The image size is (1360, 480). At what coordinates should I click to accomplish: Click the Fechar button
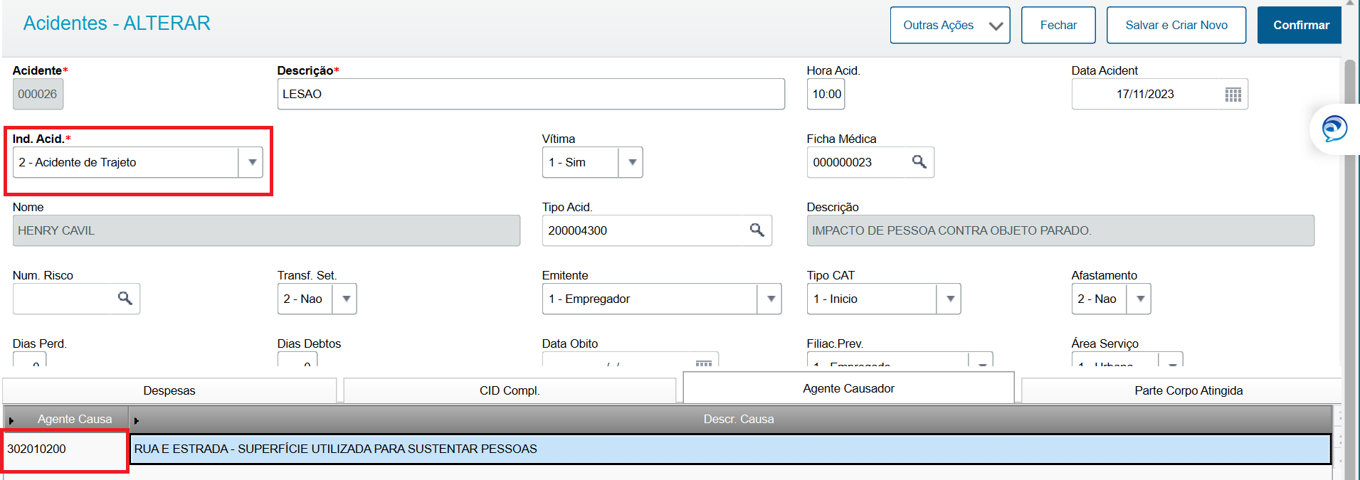pyautogui.click(x=1058, y=25)
